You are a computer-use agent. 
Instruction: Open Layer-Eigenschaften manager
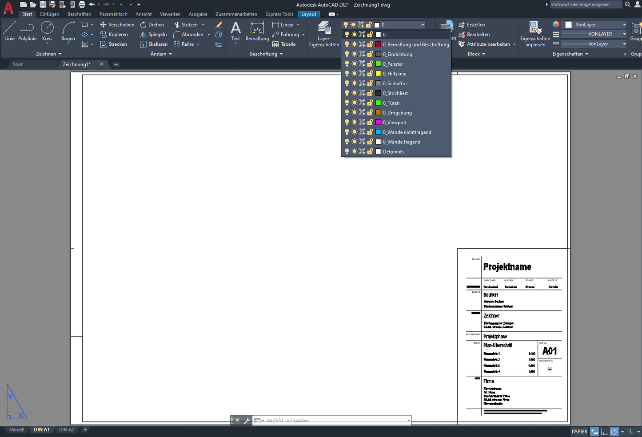point(324,34)
